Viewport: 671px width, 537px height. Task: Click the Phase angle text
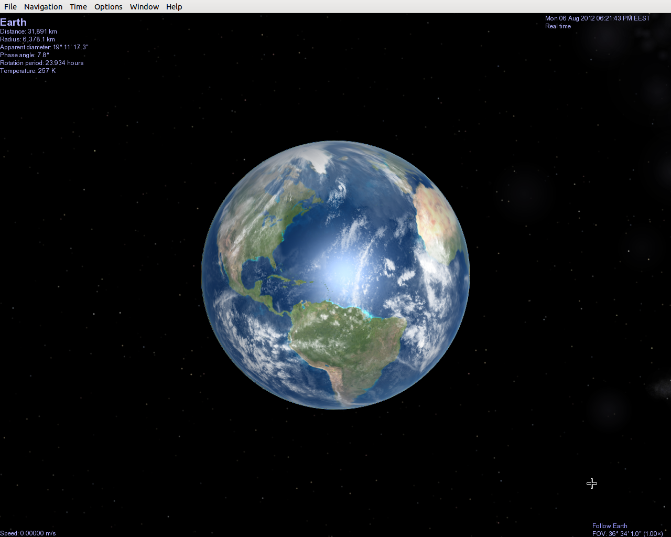24,55
